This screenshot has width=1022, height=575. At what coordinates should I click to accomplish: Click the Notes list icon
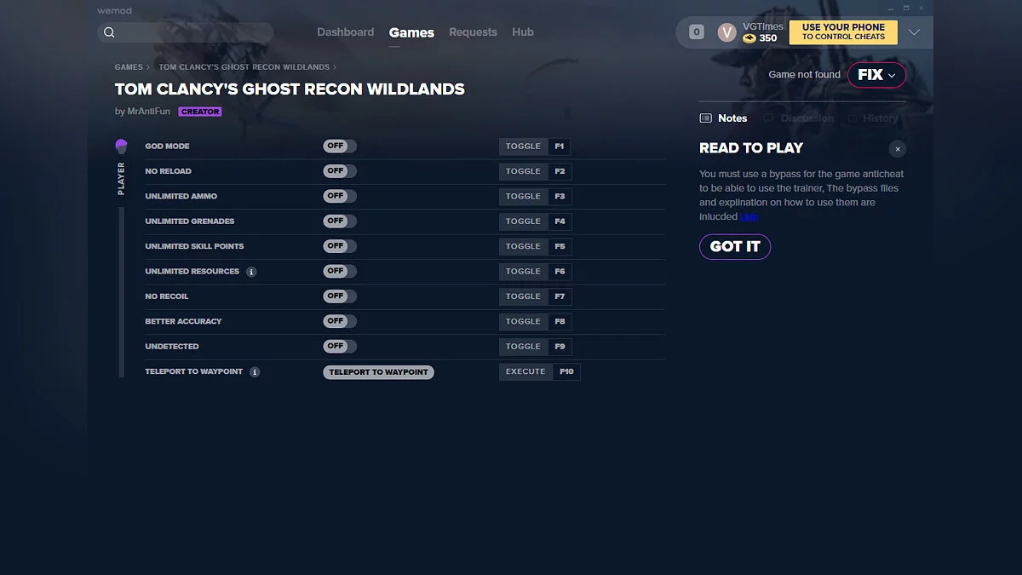pos(703,118)
